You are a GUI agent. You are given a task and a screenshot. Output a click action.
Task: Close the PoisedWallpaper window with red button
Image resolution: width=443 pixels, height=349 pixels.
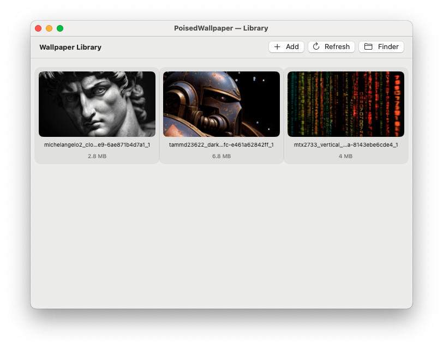38,28
